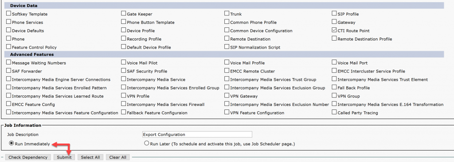Uncheck the CTI Route Point checkbox

334,30
